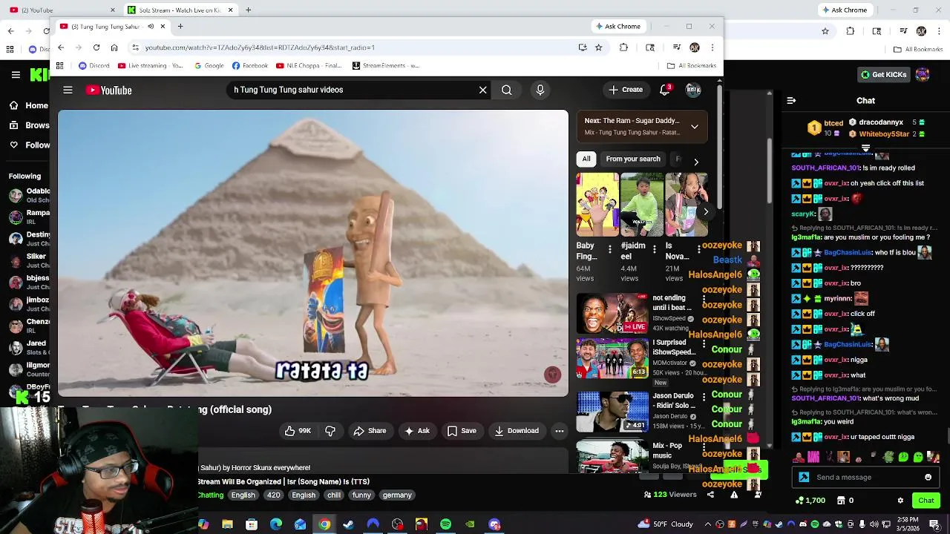Open the YouTube account avatar menu
The image size is (950, 534).
pyautogui.click(x=693, y=90)
